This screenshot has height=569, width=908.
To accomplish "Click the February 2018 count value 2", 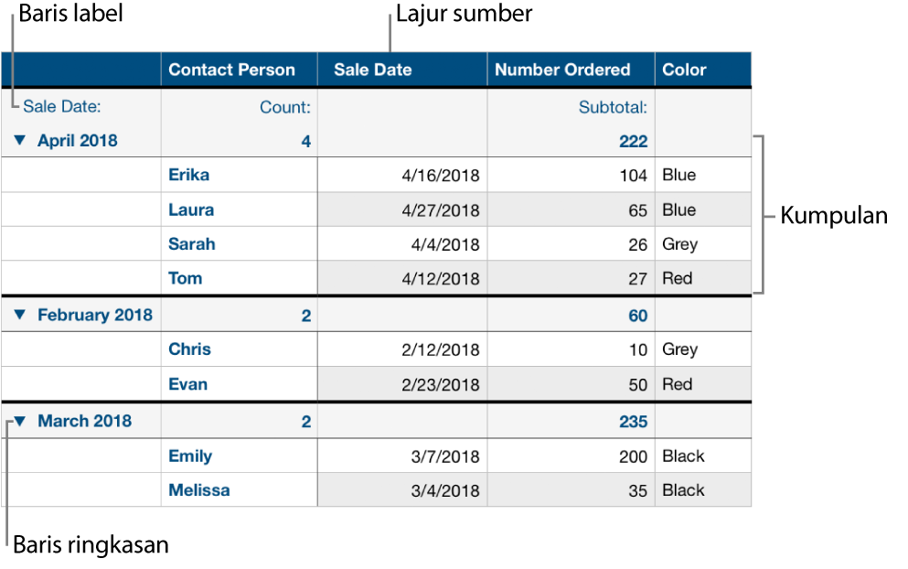I will [x=306, y=314].
